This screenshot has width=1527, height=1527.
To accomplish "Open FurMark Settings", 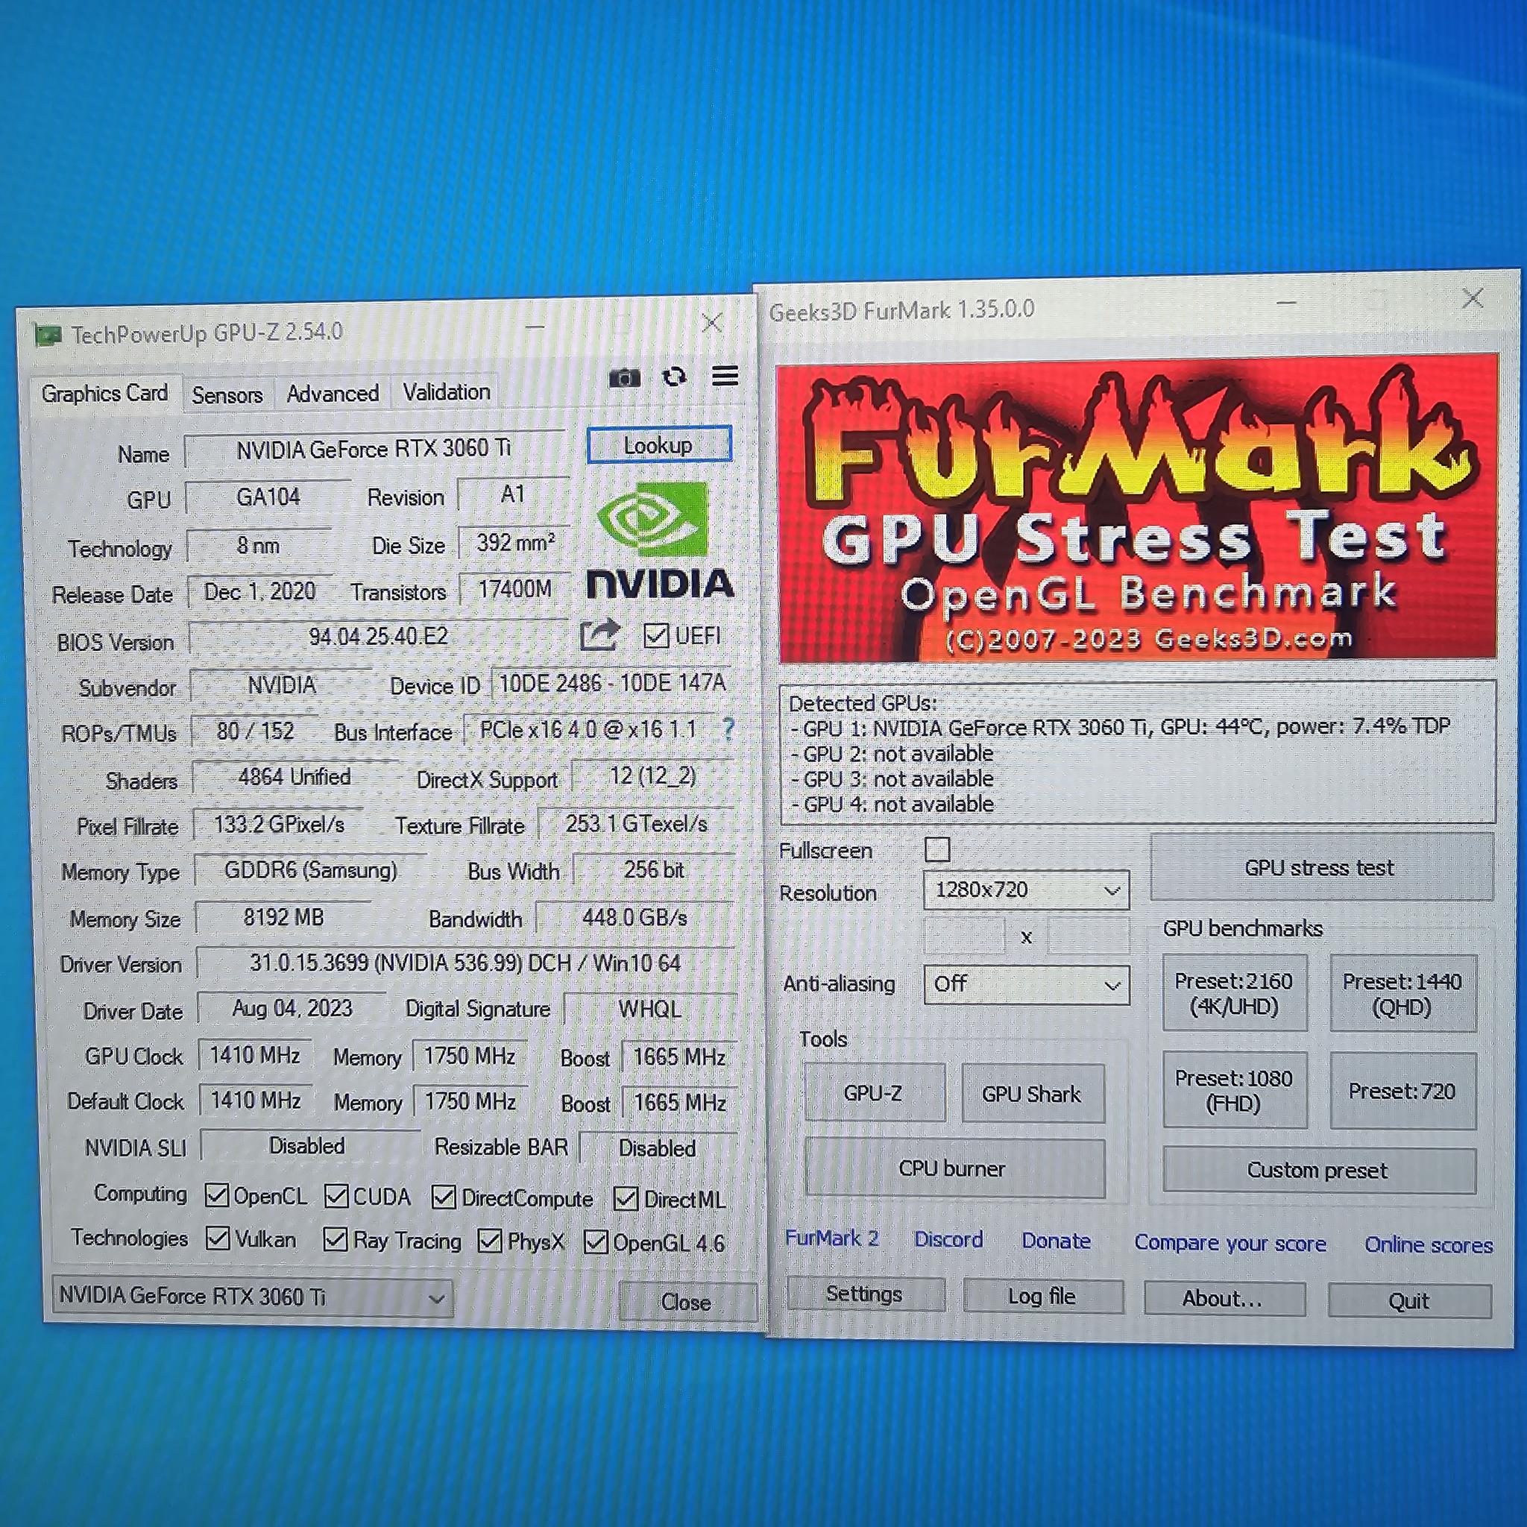I will pos(865,1294).
